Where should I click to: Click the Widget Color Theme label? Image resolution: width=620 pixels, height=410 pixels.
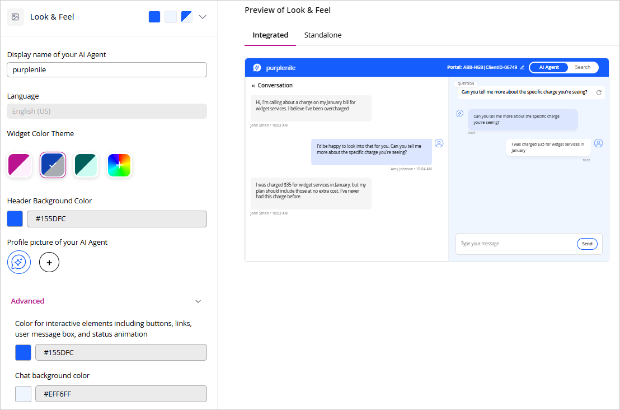pos(40,134)
